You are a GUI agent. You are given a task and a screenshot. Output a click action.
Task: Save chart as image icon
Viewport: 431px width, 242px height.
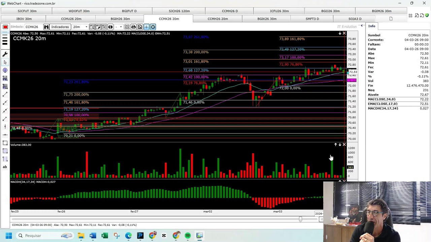coord(140,27)
